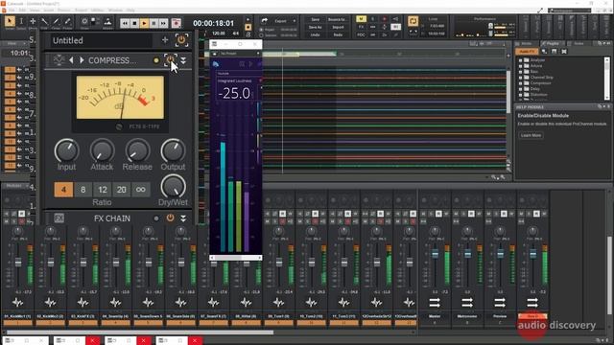Adjust the compressor Release knob
The width and height of the screenshot is (614, 345).
pos(137,151)
